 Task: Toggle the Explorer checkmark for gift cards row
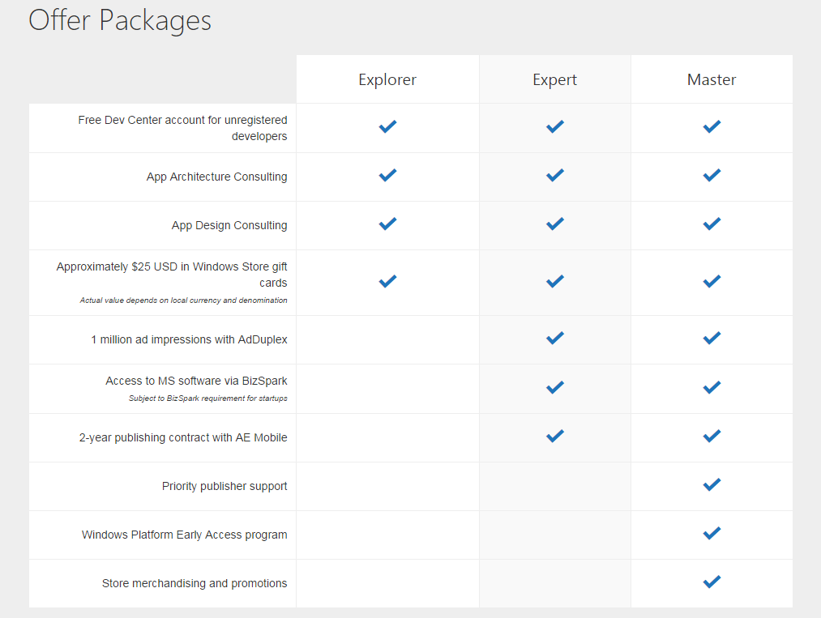[387, 281]
